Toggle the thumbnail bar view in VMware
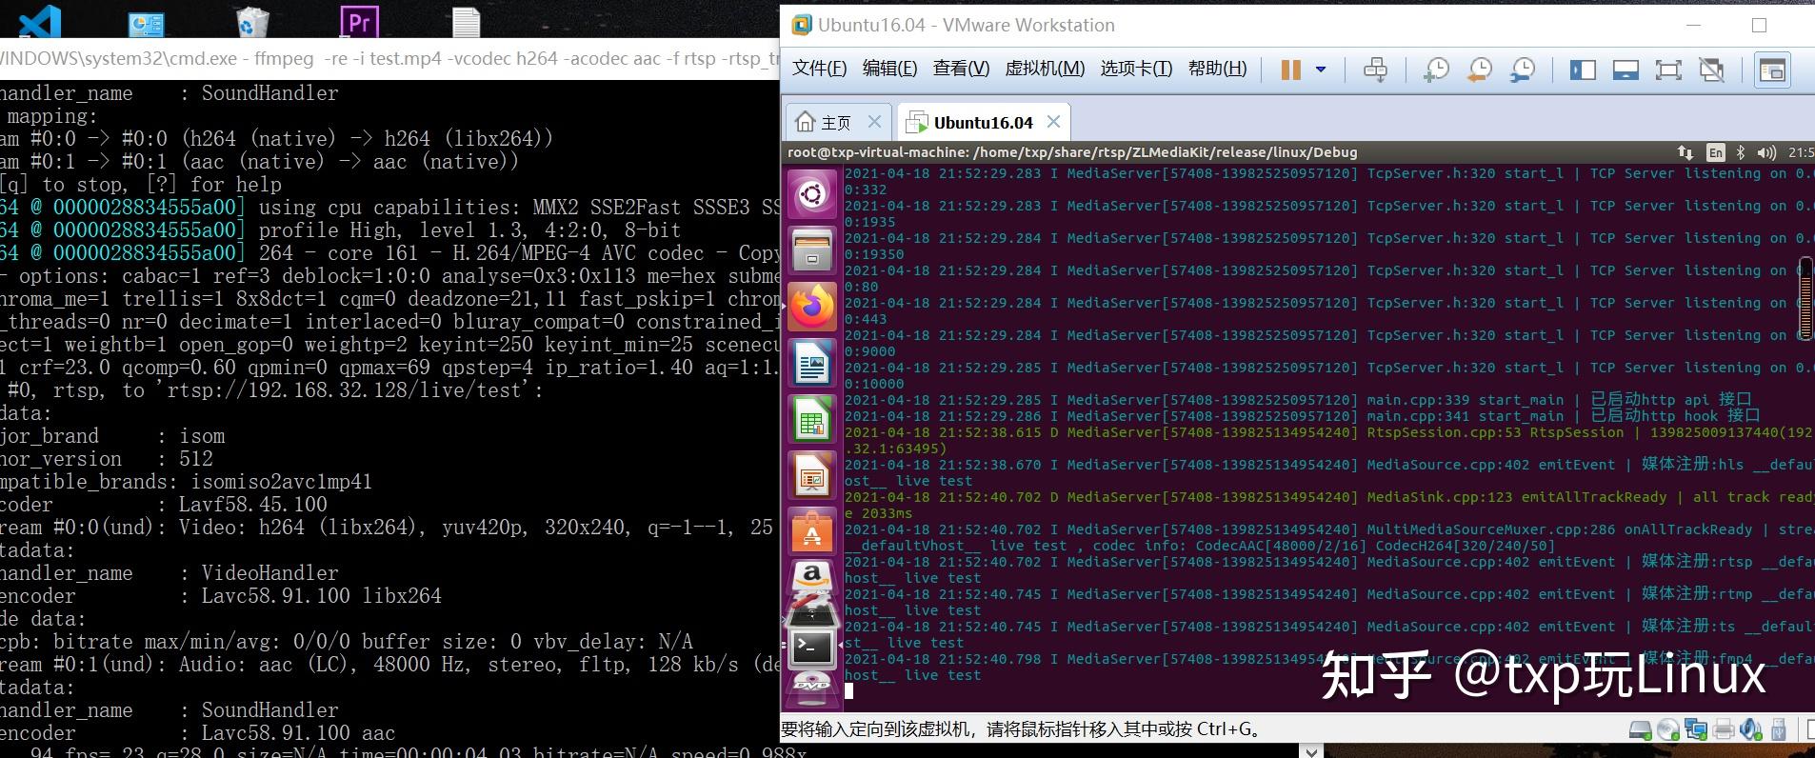1815x758 pixels. [x=1626, y=70]
